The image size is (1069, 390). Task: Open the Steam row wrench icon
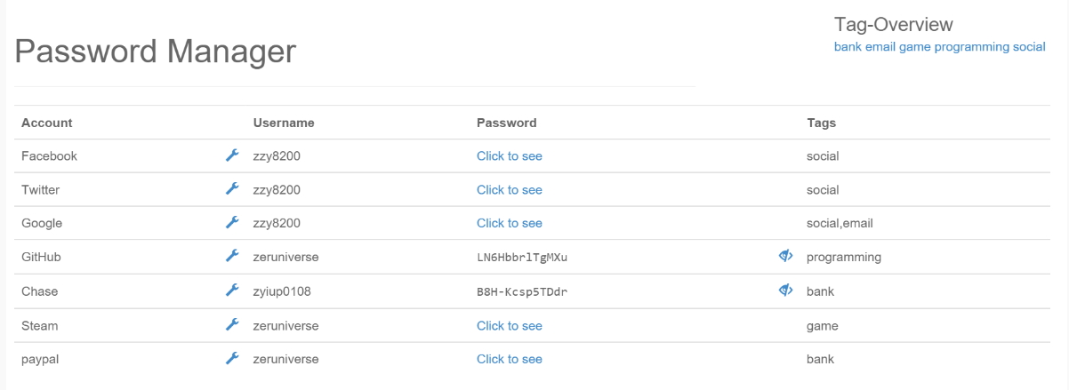point(232,325)
